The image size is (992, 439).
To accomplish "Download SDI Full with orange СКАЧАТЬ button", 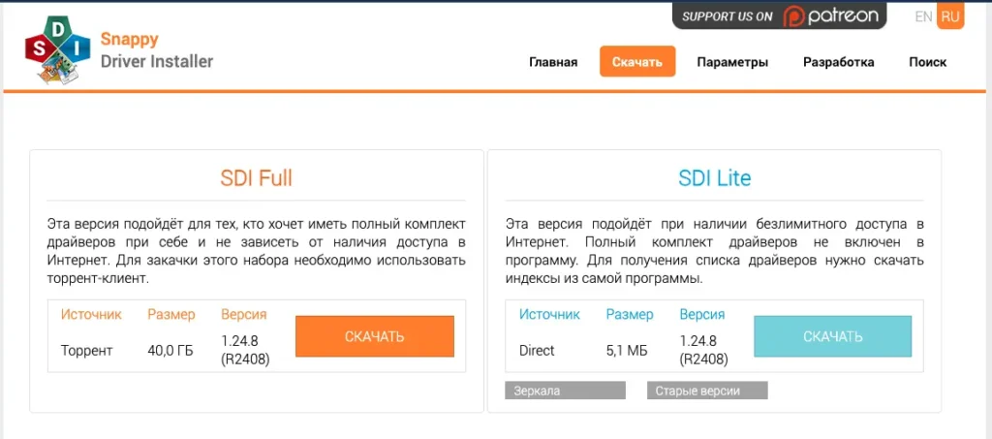I will click(x=375, y=336).
